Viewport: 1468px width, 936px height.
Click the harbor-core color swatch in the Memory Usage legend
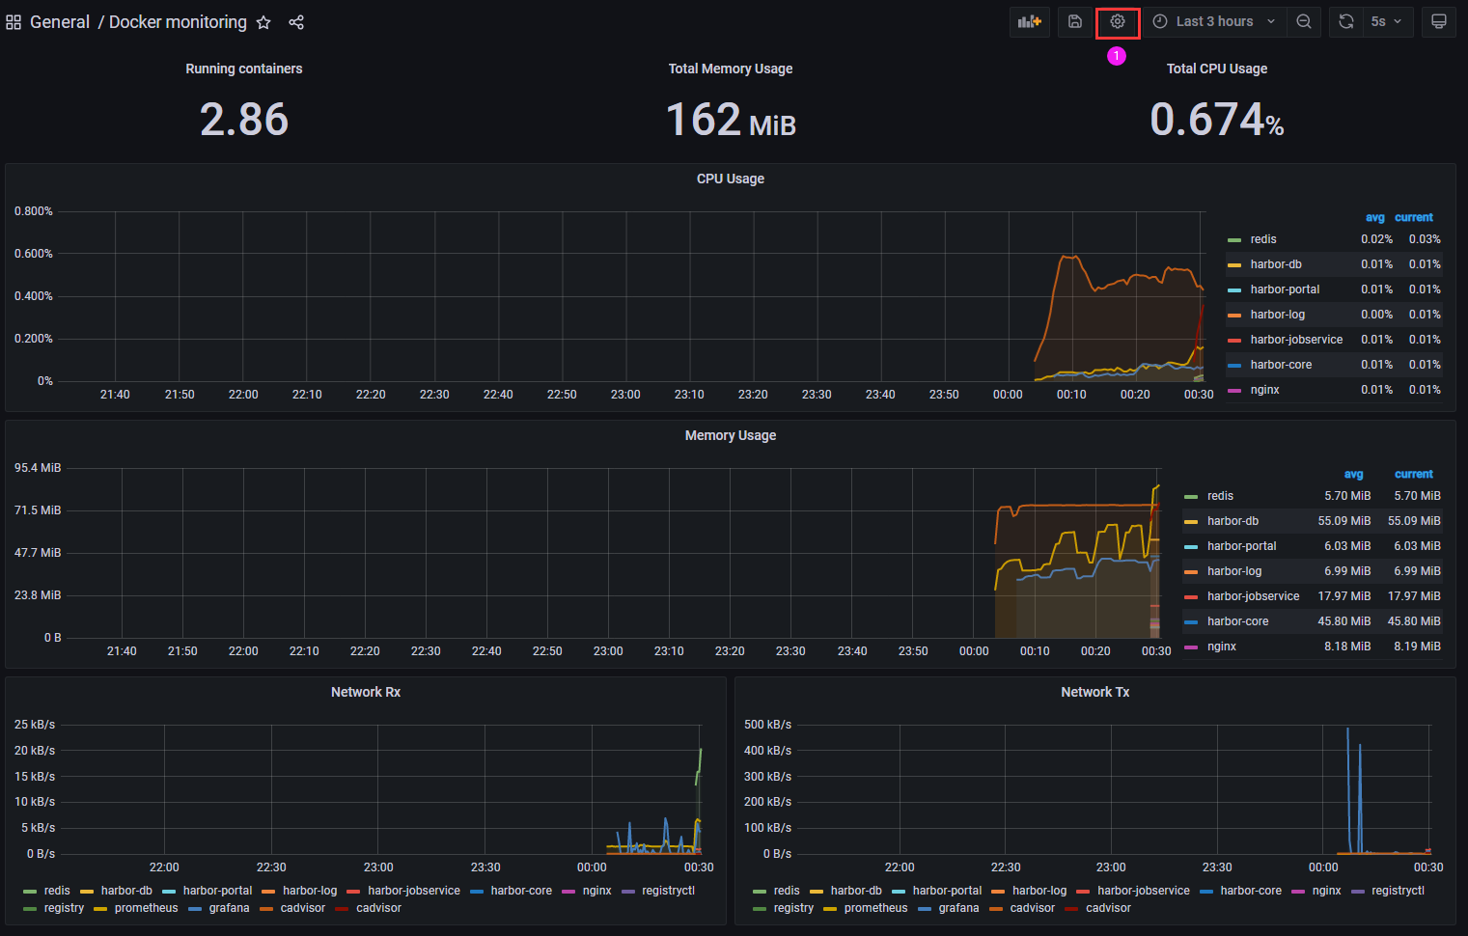pyautogui.click(x=1191, y=622)
